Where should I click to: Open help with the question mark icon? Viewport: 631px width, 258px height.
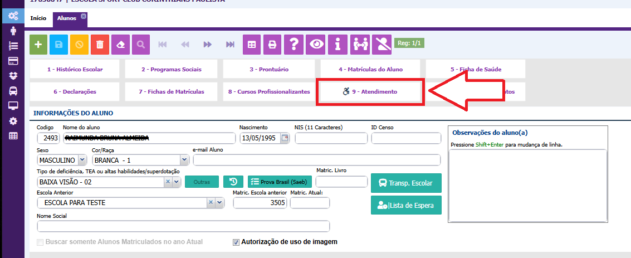294,45
